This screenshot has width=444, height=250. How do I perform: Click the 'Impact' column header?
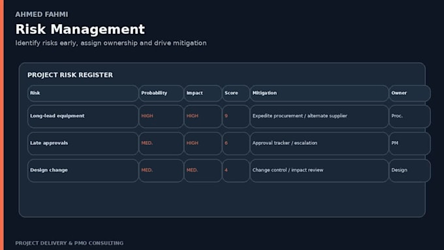pyautogui.click(x=203, y=93)
